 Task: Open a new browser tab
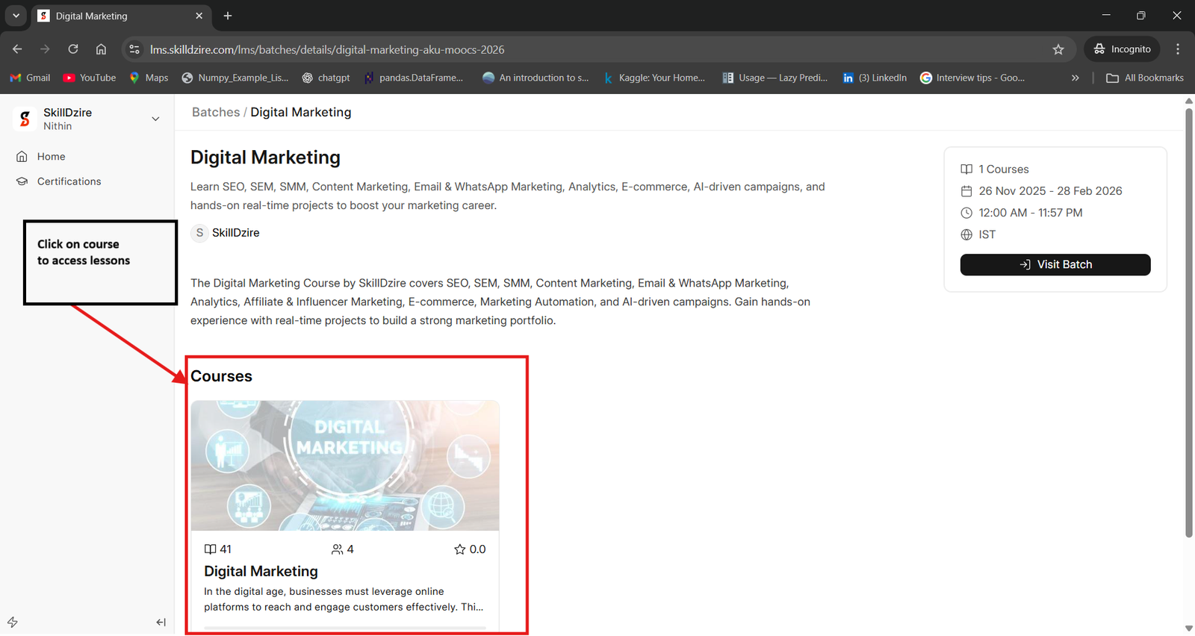[228, 16]
